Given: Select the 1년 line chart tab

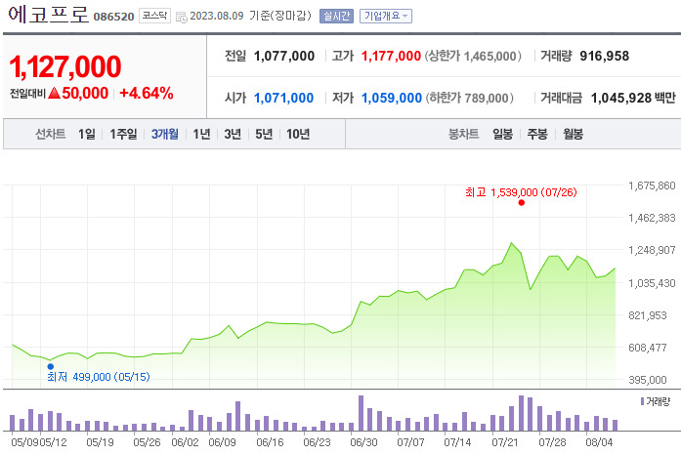Looking at the screenshot, I should pos(201,134).
